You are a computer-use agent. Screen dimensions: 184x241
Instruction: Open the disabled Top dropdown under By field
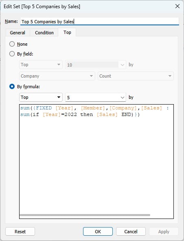tap(41, 65)
